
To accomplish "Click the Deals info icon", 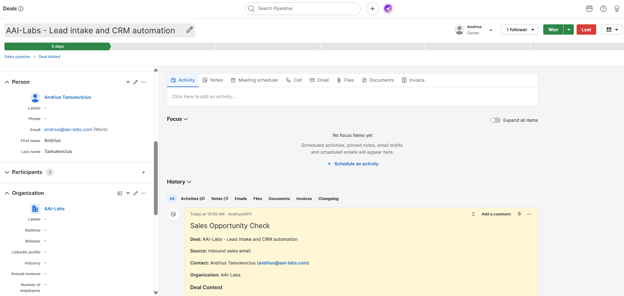I will click(21, 9).
